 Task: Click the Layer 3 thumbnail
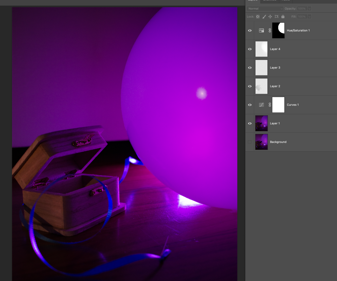261,68
